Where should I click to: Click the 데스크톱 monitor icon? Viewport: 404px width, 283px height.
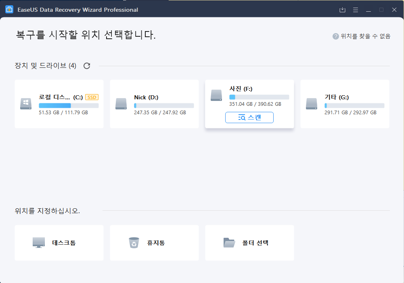[x=39, y=243]
